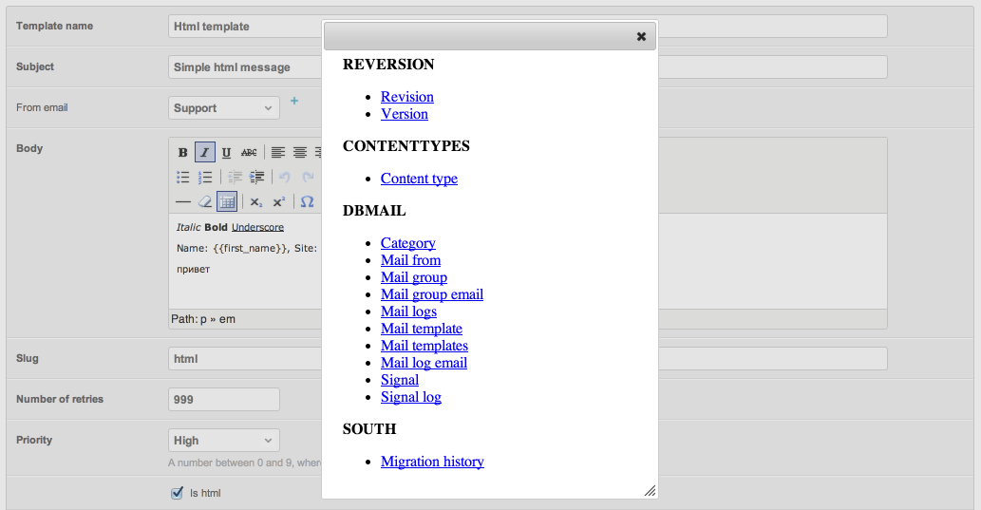
Task: Expand the Priority dropdown
Action: pos(224,441)
